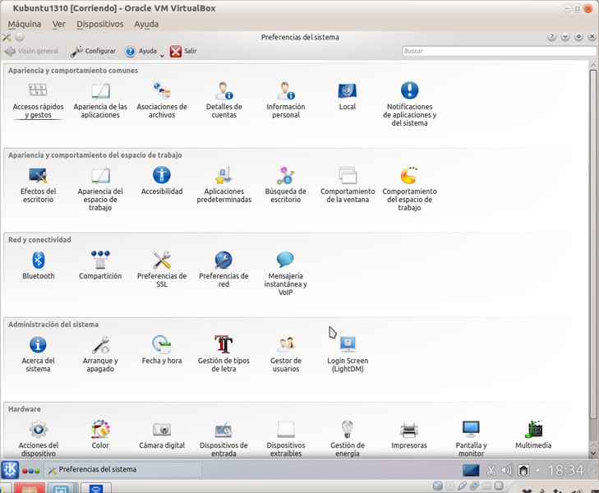Select the Accesibilidad icon
Image resolution: width=599 pixels, height=493 pixels.
tap(162, 176)
